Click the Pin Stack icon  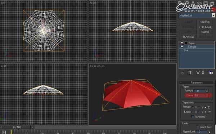tap(182, 73)
